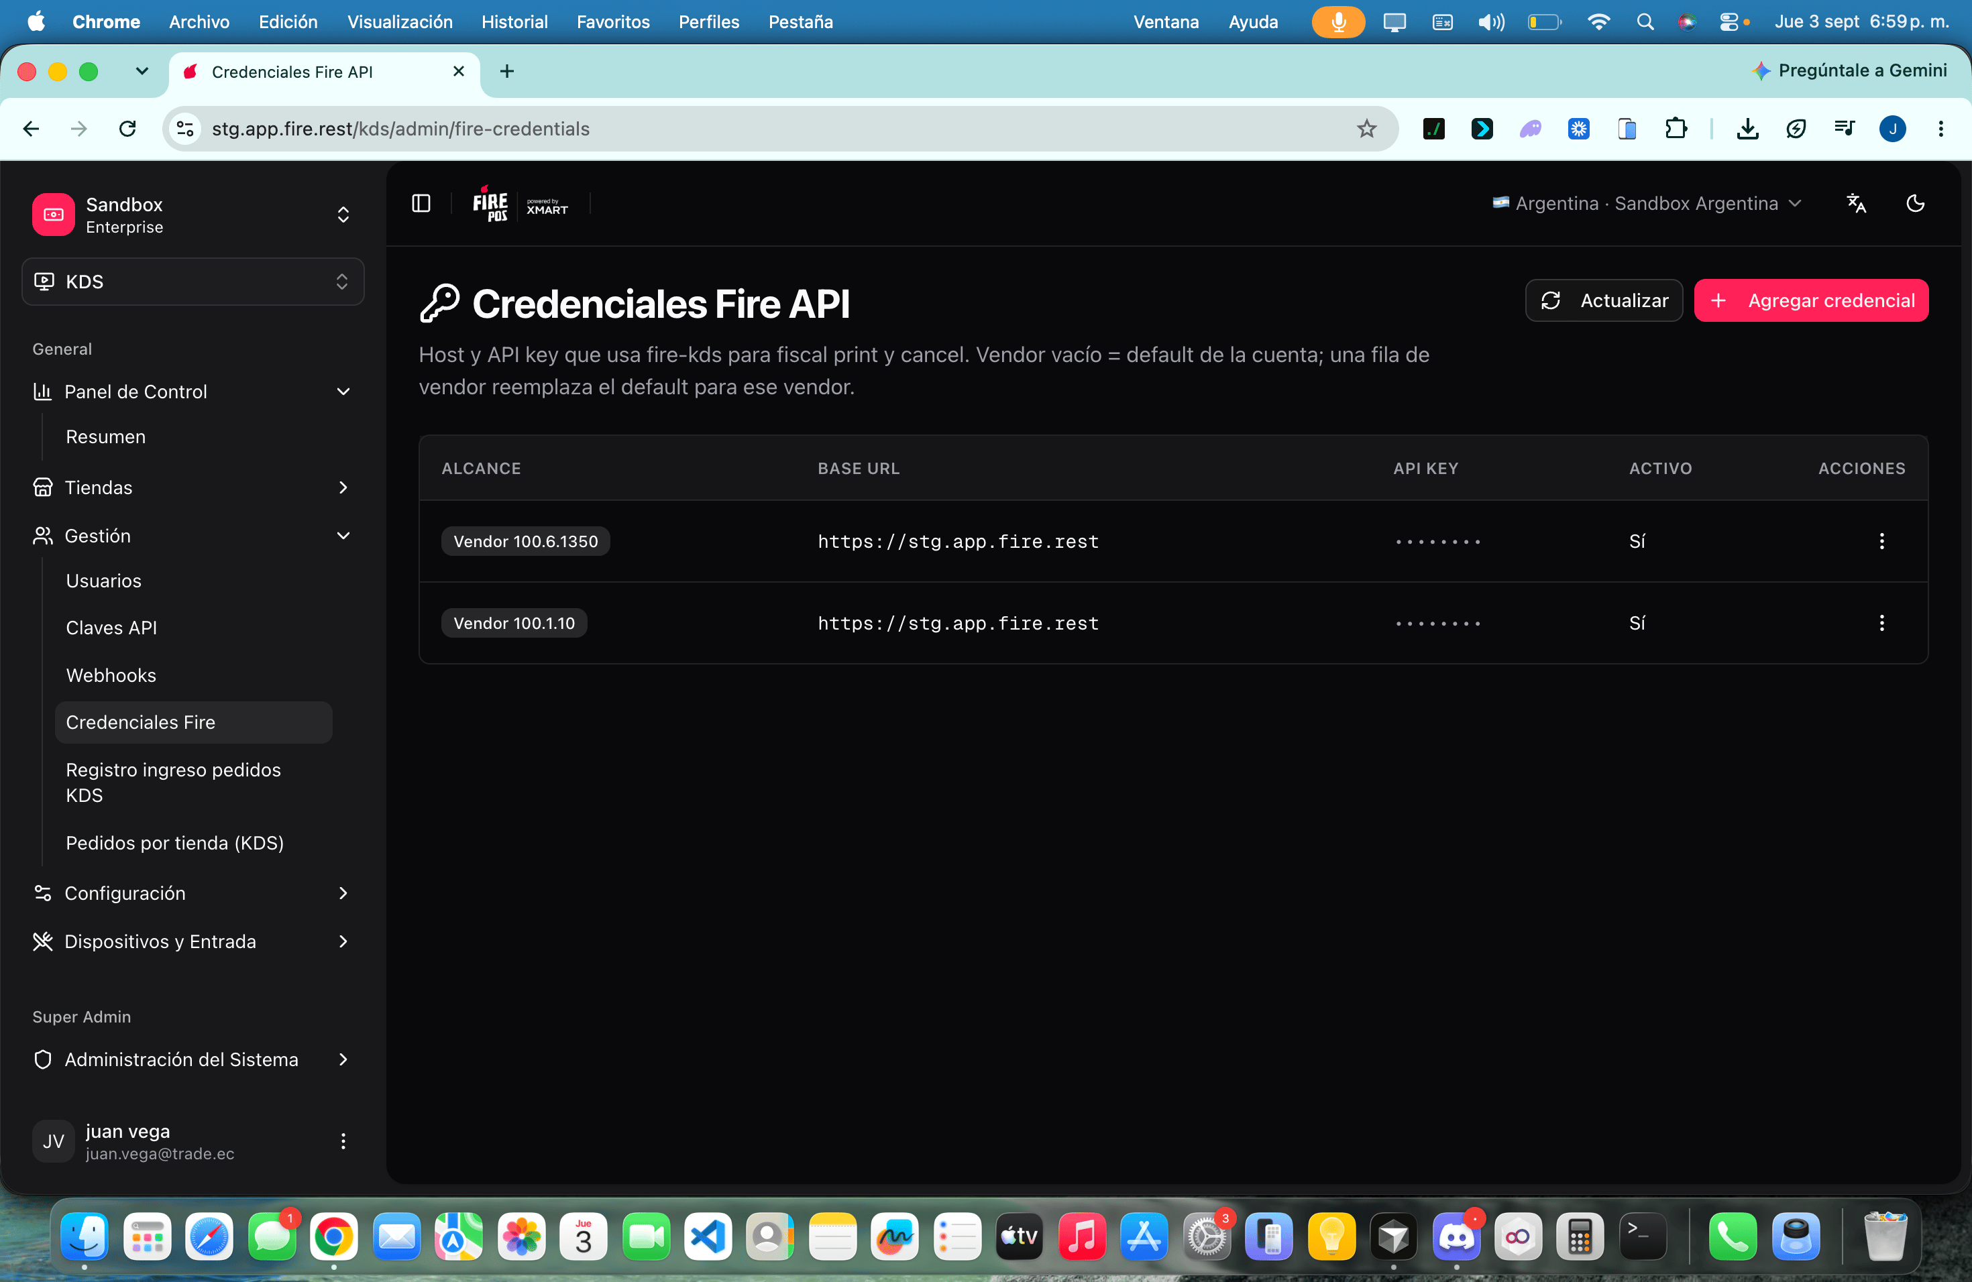Open the Favoritos menu

613,21
